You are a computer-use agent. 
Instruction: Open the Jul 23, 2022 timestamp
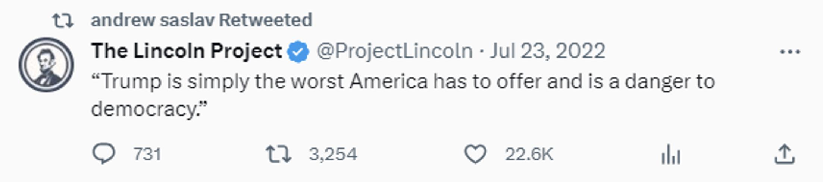(x=547, y=51)
